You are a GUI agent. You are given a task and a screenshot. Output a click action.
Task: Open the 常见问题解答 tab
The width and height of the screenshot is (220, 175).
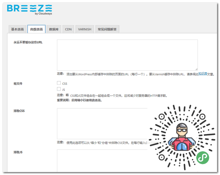(107, 29)
